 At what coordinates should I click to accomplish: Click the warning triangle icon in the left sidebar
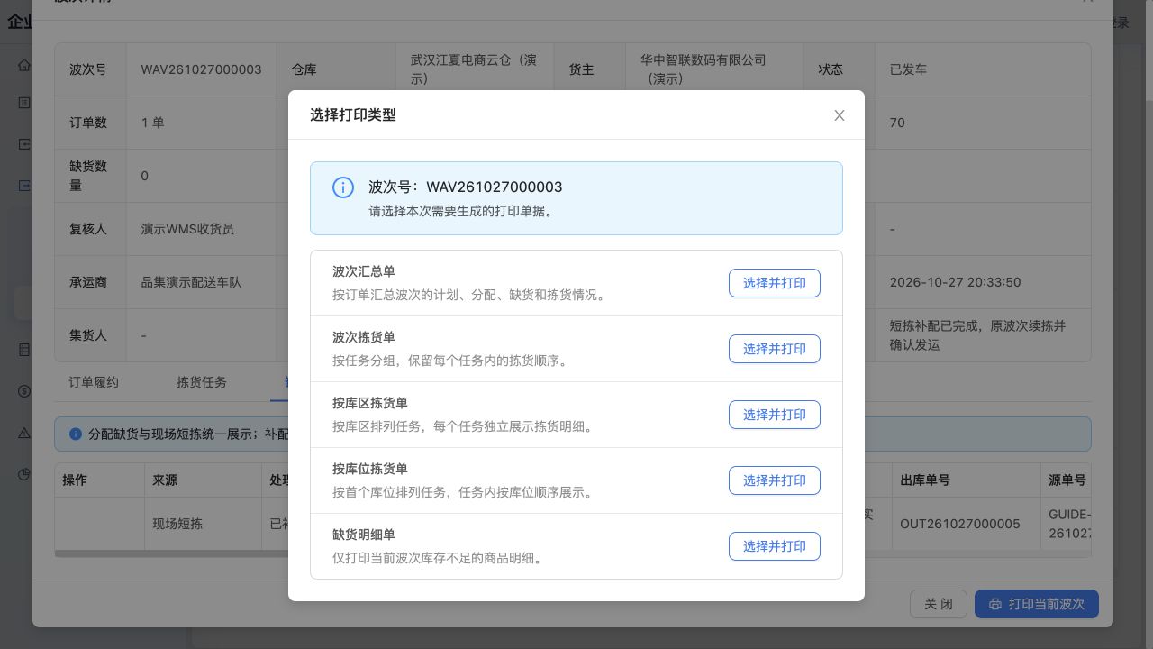[24, 433]
